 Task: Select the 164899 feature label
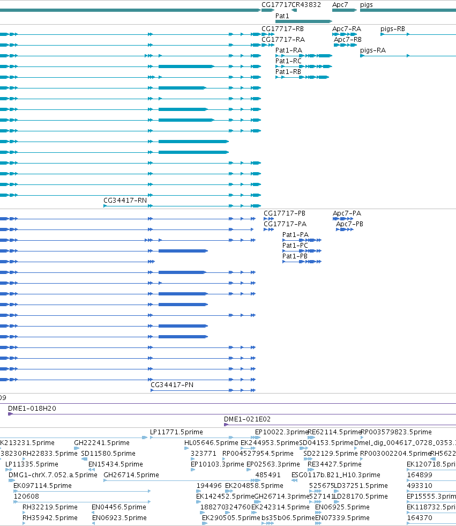420,475
